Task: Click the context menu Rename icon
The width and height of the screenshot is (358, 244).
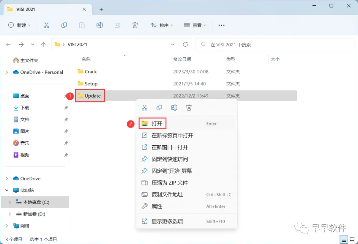Action: click(x=174, y=108)
